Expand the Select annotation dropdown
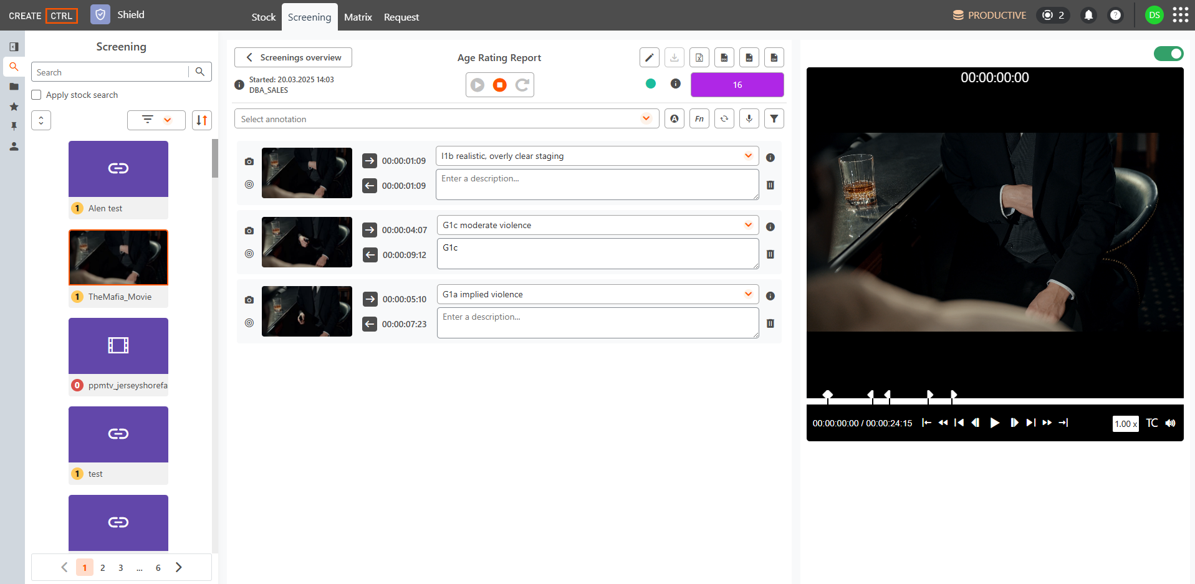The width and height of the screenshot is (1195, 584). pyautogui.click(x=446, y=118)
